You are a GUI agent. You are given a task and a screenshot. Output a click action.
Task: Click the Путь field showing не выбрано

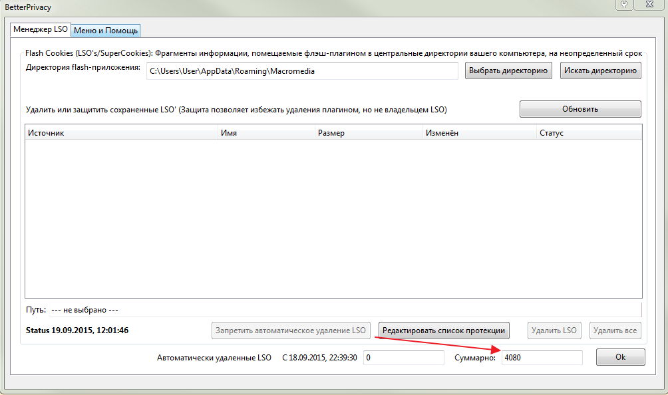345,310
